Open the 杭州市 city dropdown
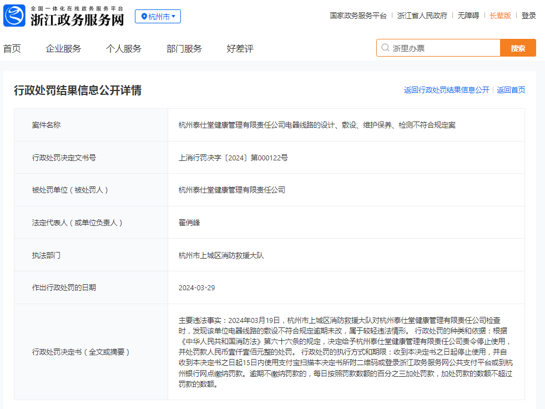 [x=158, y=16]
